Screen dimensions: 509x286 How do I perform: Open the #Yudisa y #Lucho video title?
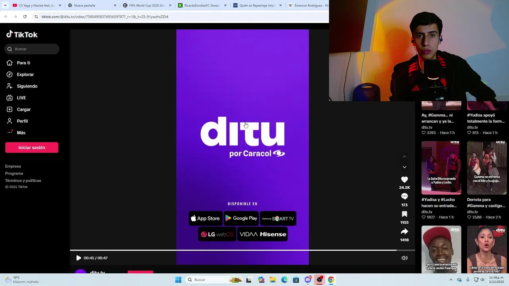click(439, 203)
